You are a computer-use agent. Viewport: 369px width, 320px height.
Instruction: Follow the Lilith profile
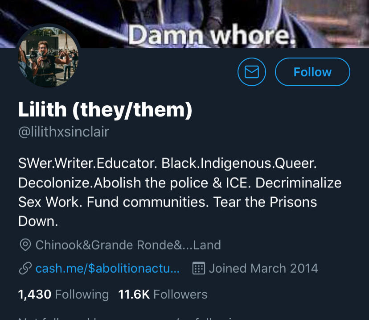click(312, 72)
